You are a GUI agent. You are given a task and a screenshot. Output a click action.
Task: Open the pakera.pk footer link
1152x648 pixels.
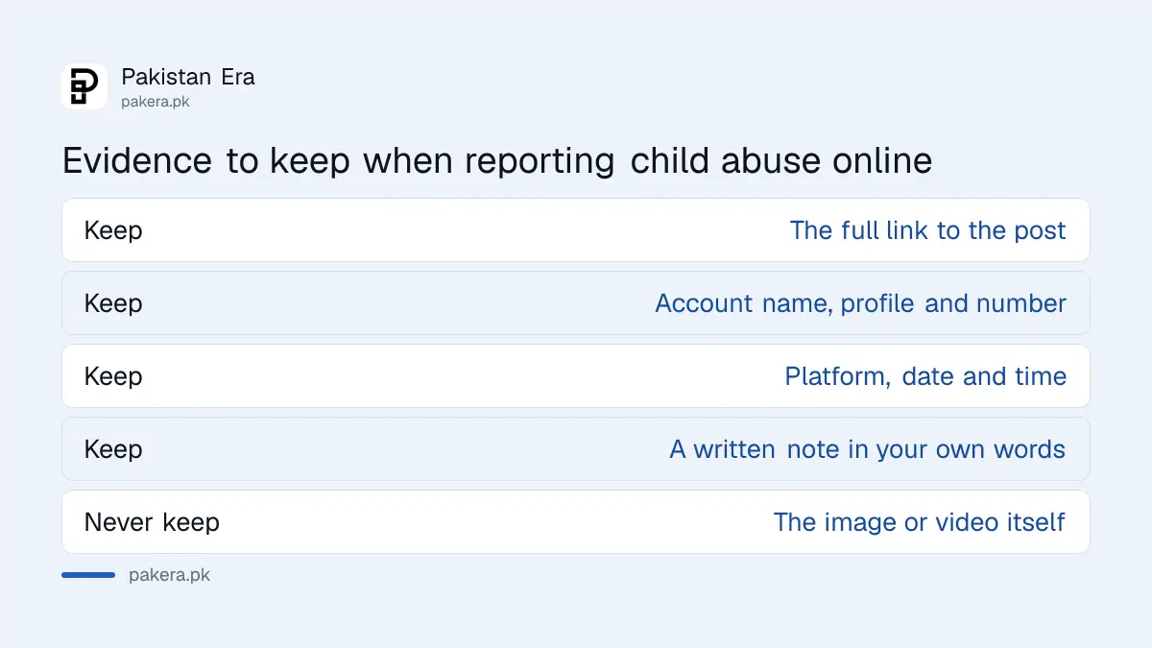pyautogui.click(x=169, y=575)
